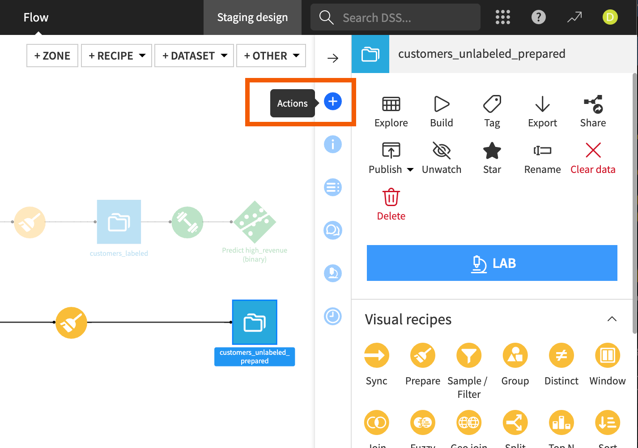Click the right panel vertical scrollbar
638x448 pixels.
[x=635, y=203]
